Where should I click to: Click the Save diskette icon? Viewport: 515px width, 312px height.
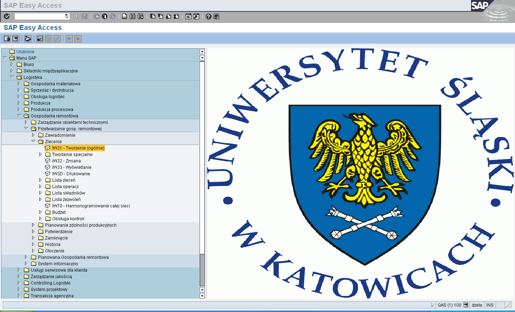point(85,16)
